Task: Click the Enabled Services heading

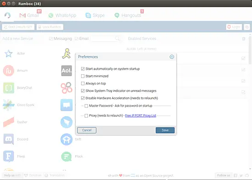Action: point(142,39)
